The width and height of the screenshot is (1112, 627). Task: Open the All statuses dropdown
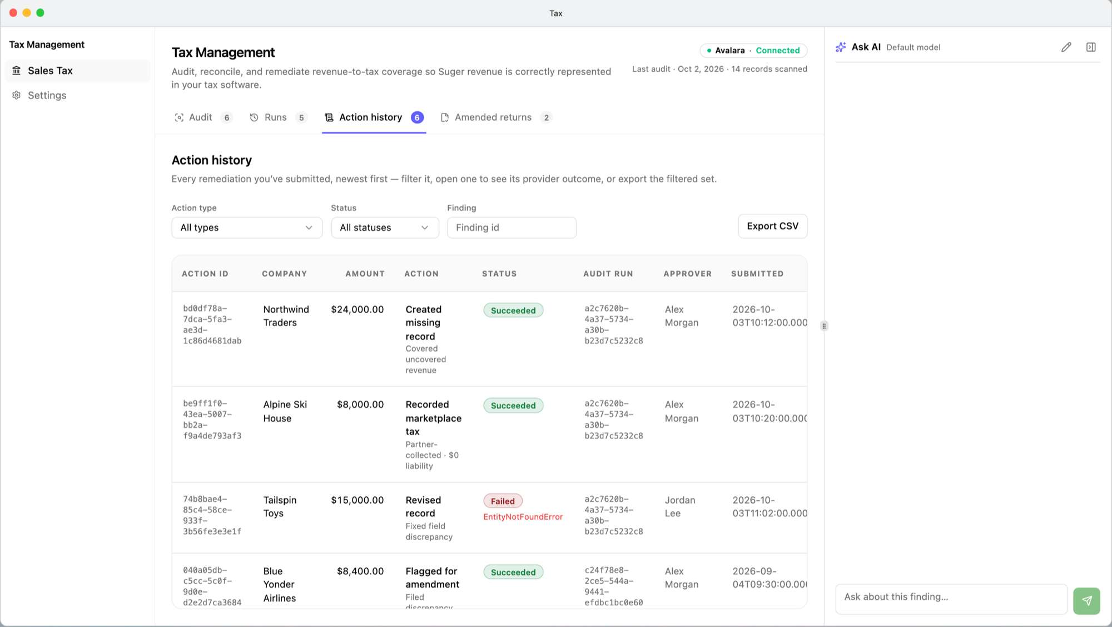pyautogui.click(x=385, y=228)
